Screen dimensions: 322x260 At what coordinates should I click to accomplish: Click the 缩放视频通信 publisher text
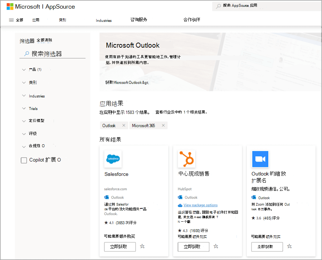tap(270, 189)
